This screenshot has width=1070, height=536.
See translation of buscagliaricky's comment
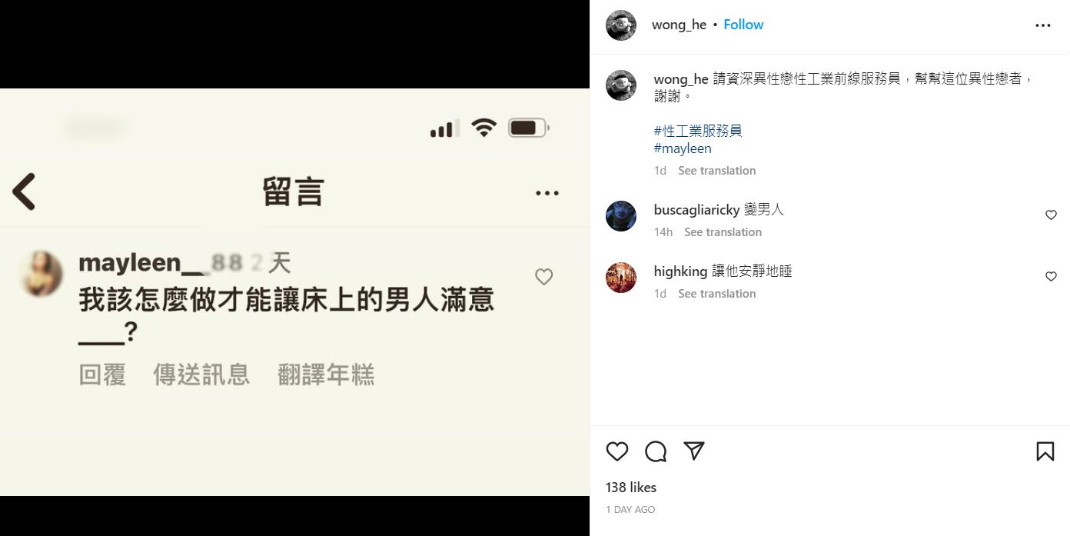point(723,232)
